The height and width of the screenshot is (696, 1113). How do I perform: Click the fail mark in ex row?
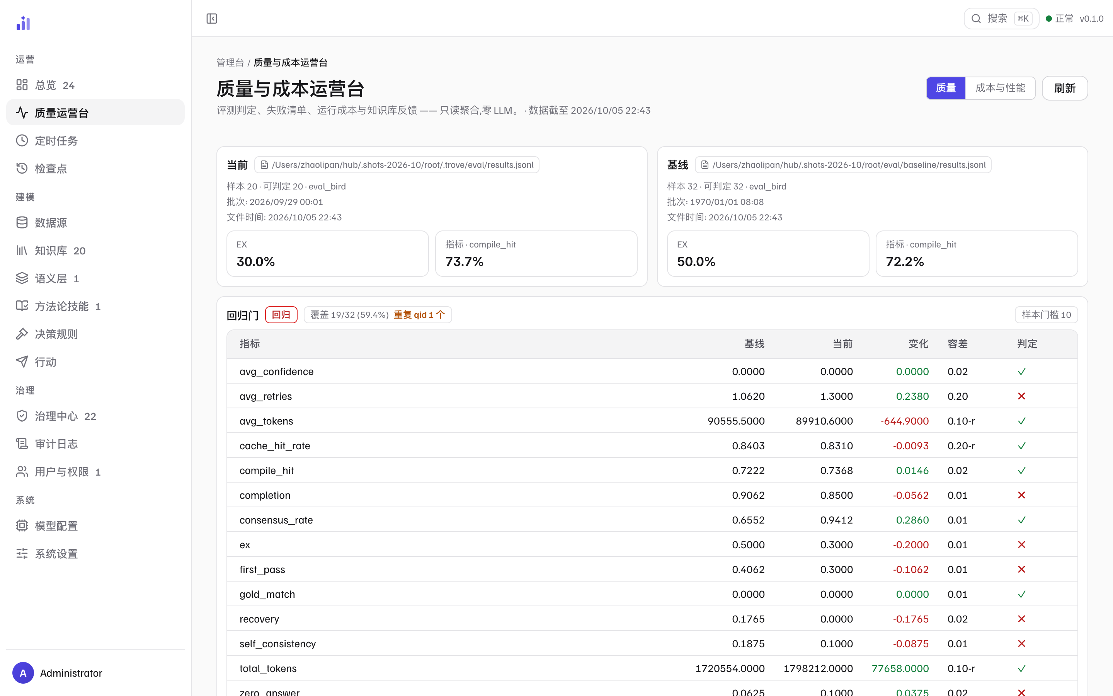point(1021,544)
